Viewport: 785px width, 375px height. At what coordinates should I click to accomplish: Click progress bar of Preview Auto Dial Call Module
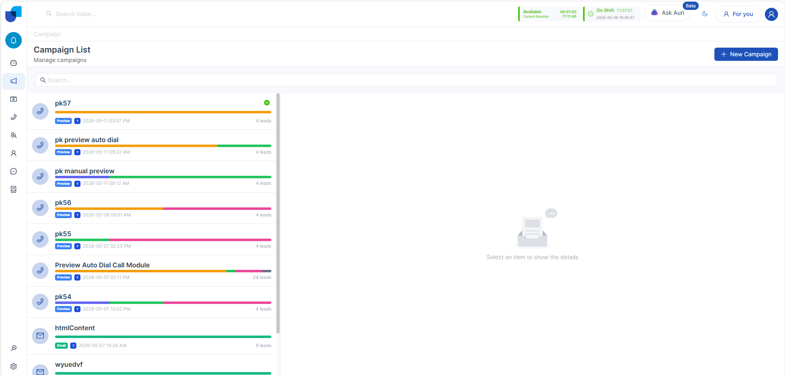163,271
